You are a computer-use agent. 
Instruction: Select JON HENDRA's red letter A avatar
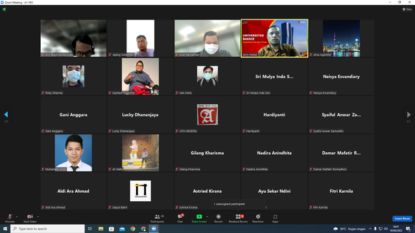207,115
